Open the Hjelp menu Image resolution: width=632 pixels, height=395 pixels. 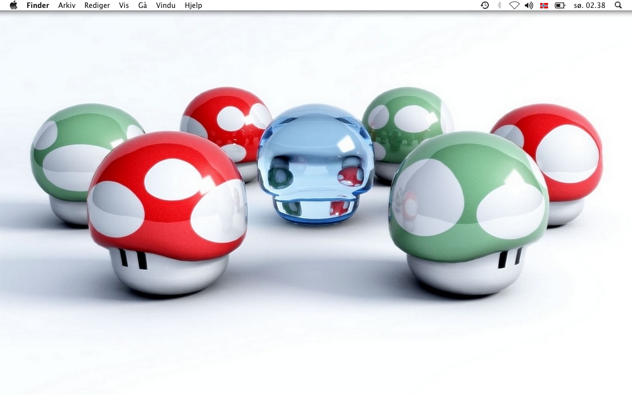[x=194, y=5]
